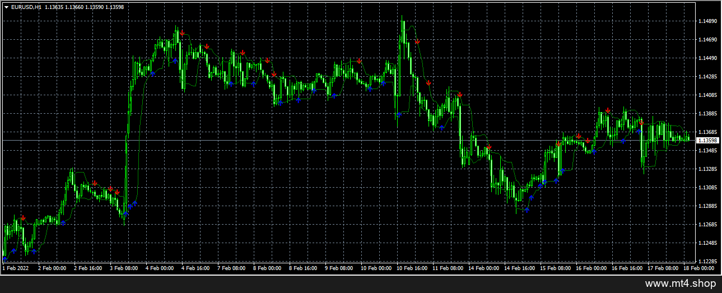Click the 1.13485 price axis label
722x293 pixels.
[709, 151]
